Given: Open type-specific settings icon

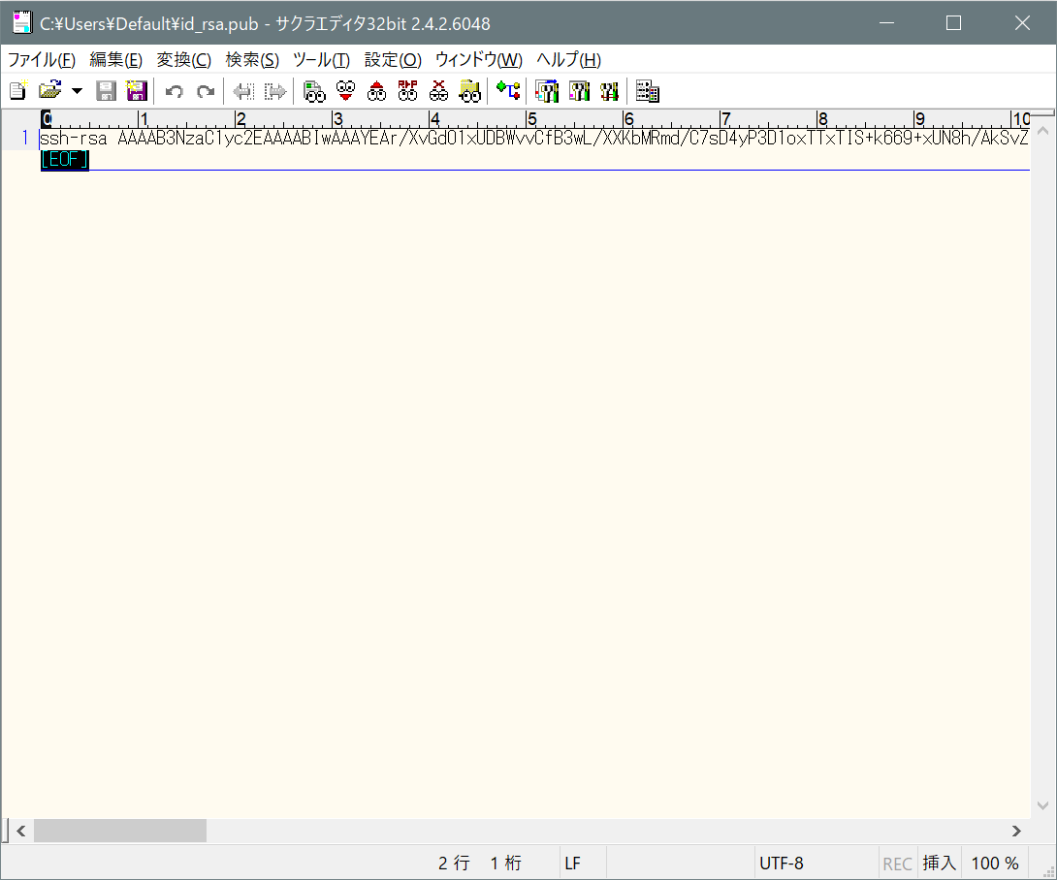Looking at the screenshot, I should tap(579, 91).
